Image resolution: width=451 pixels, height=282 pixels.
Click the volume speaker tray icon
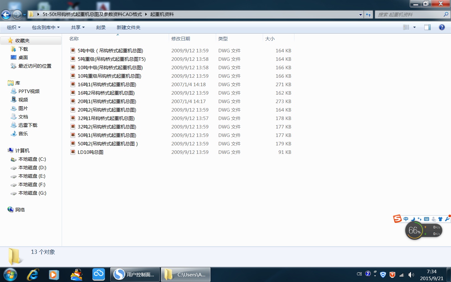(x=411, y=275)
